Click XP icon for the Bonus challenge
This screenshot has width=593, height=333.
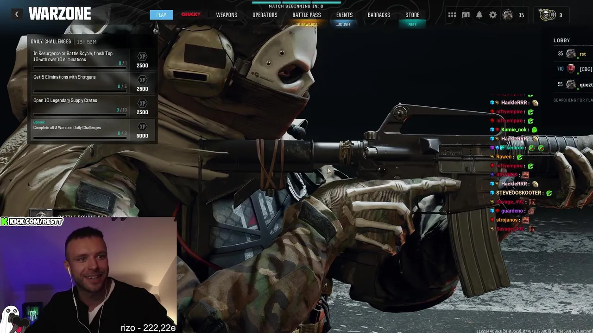pos(142,127)
